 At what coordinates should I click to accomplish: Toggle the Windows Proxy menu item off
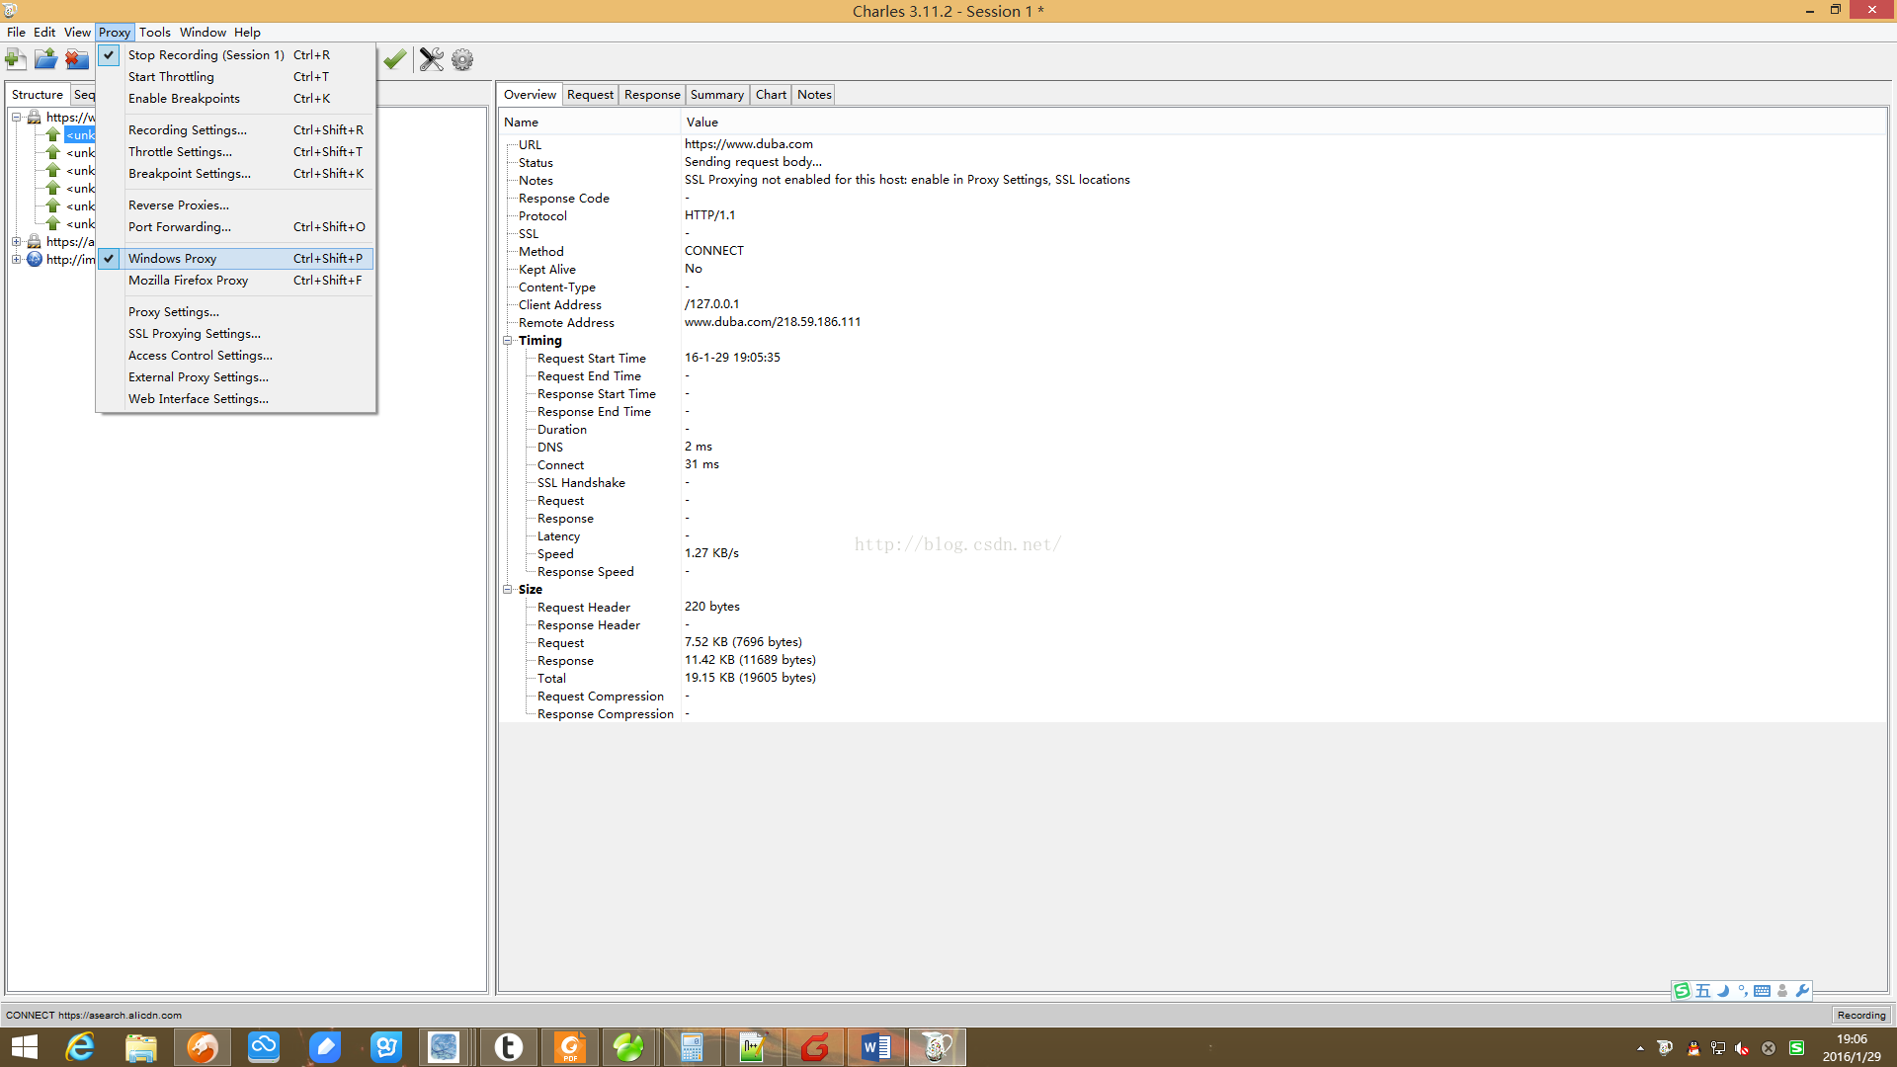point(235,259)
